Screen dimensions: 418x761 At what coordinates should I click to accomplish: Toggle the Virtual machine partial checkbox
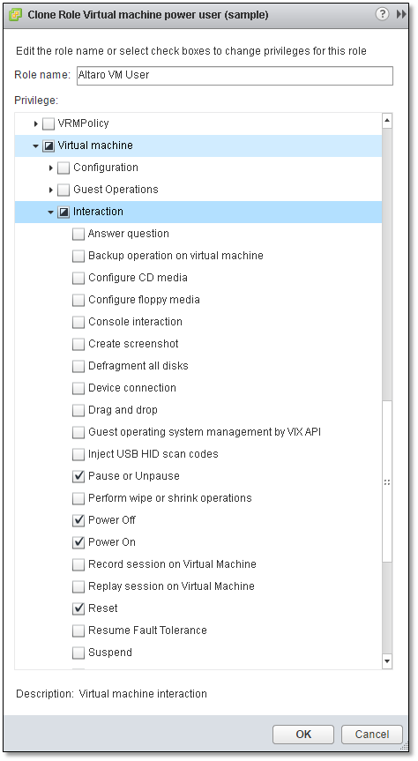click(x=49, y=145)
